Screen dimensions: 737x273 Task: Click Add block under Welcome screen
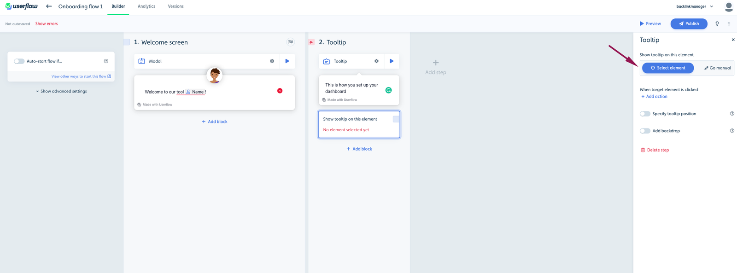tap(215, 122)
